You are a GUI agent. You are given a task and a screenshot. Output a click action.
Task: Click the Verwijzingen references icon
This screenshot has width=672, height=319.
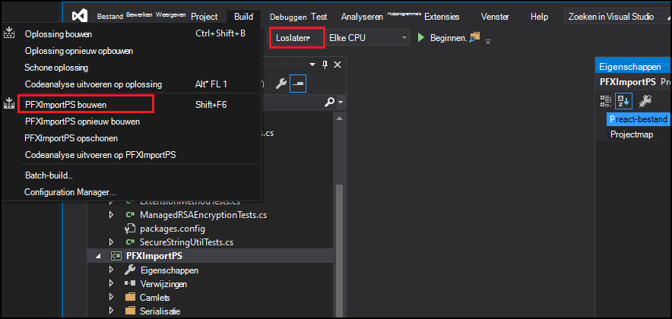pyautogui.click(x=130, y=283)
